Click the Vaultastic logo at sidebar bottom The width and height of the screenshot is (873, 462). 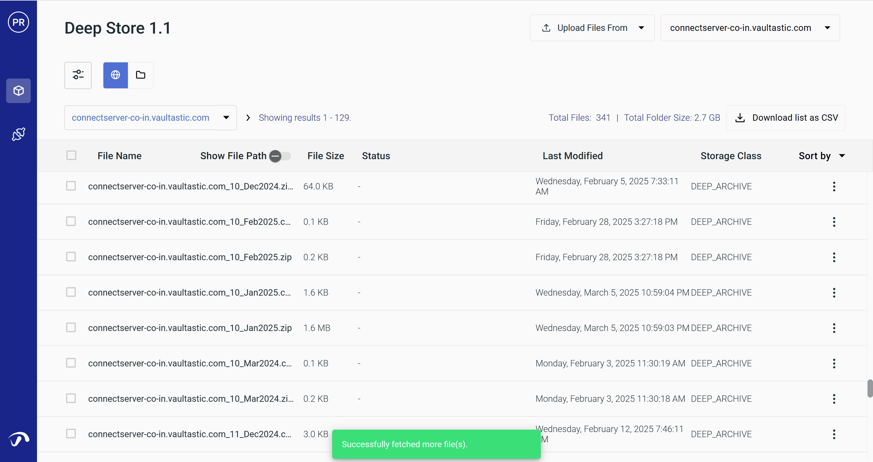(18, 439)
